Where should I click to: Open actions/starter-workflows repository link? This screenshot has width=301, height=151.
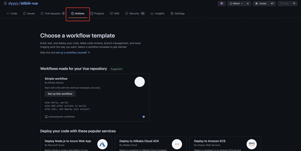(61, 117)
